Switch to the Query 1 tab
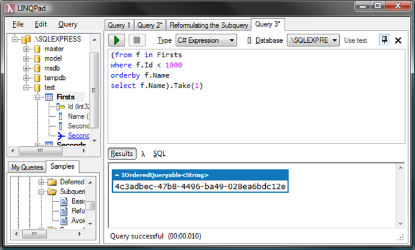The image size is (415, 250). [x=119, y=25]
